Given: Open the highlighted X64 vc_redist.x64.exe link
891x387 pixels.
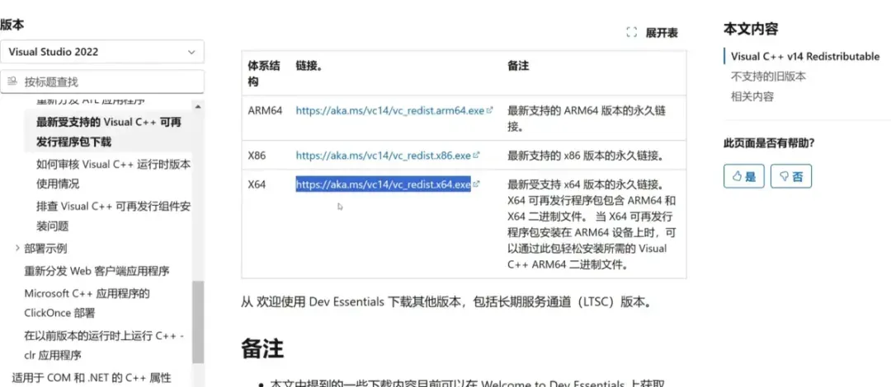Looking at the screenshot, I should pos(384,184).
